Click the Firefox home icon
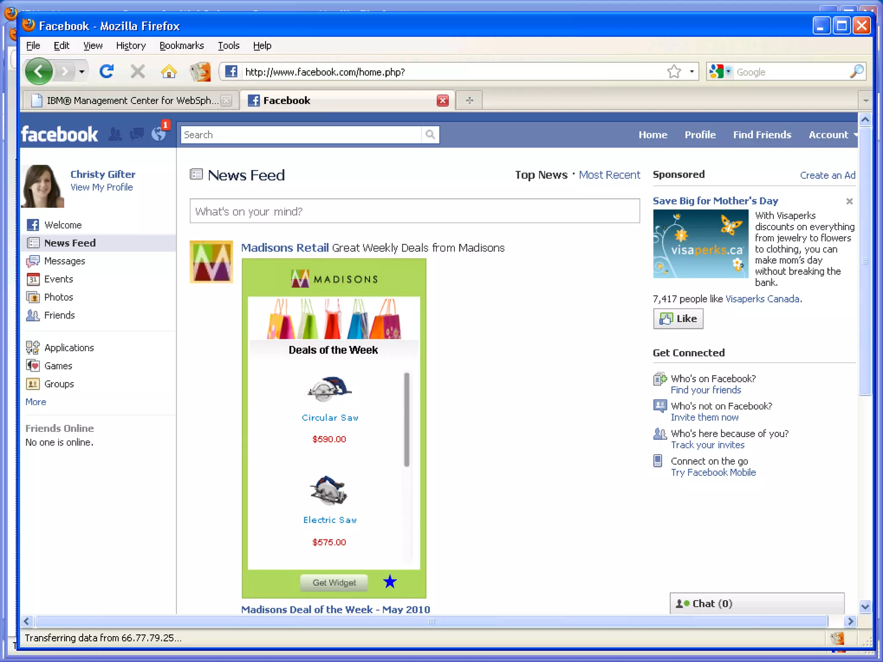The image size is (883, 662). tap(169, 72)
